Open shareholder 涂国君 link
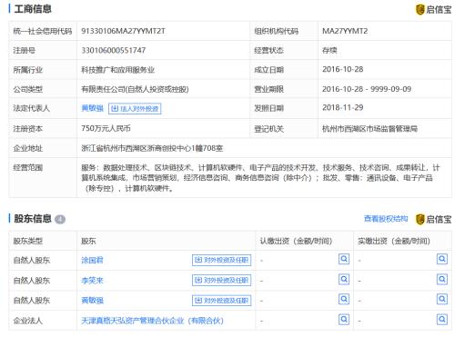This screenshot has width=455, height=337. [92, 260]
